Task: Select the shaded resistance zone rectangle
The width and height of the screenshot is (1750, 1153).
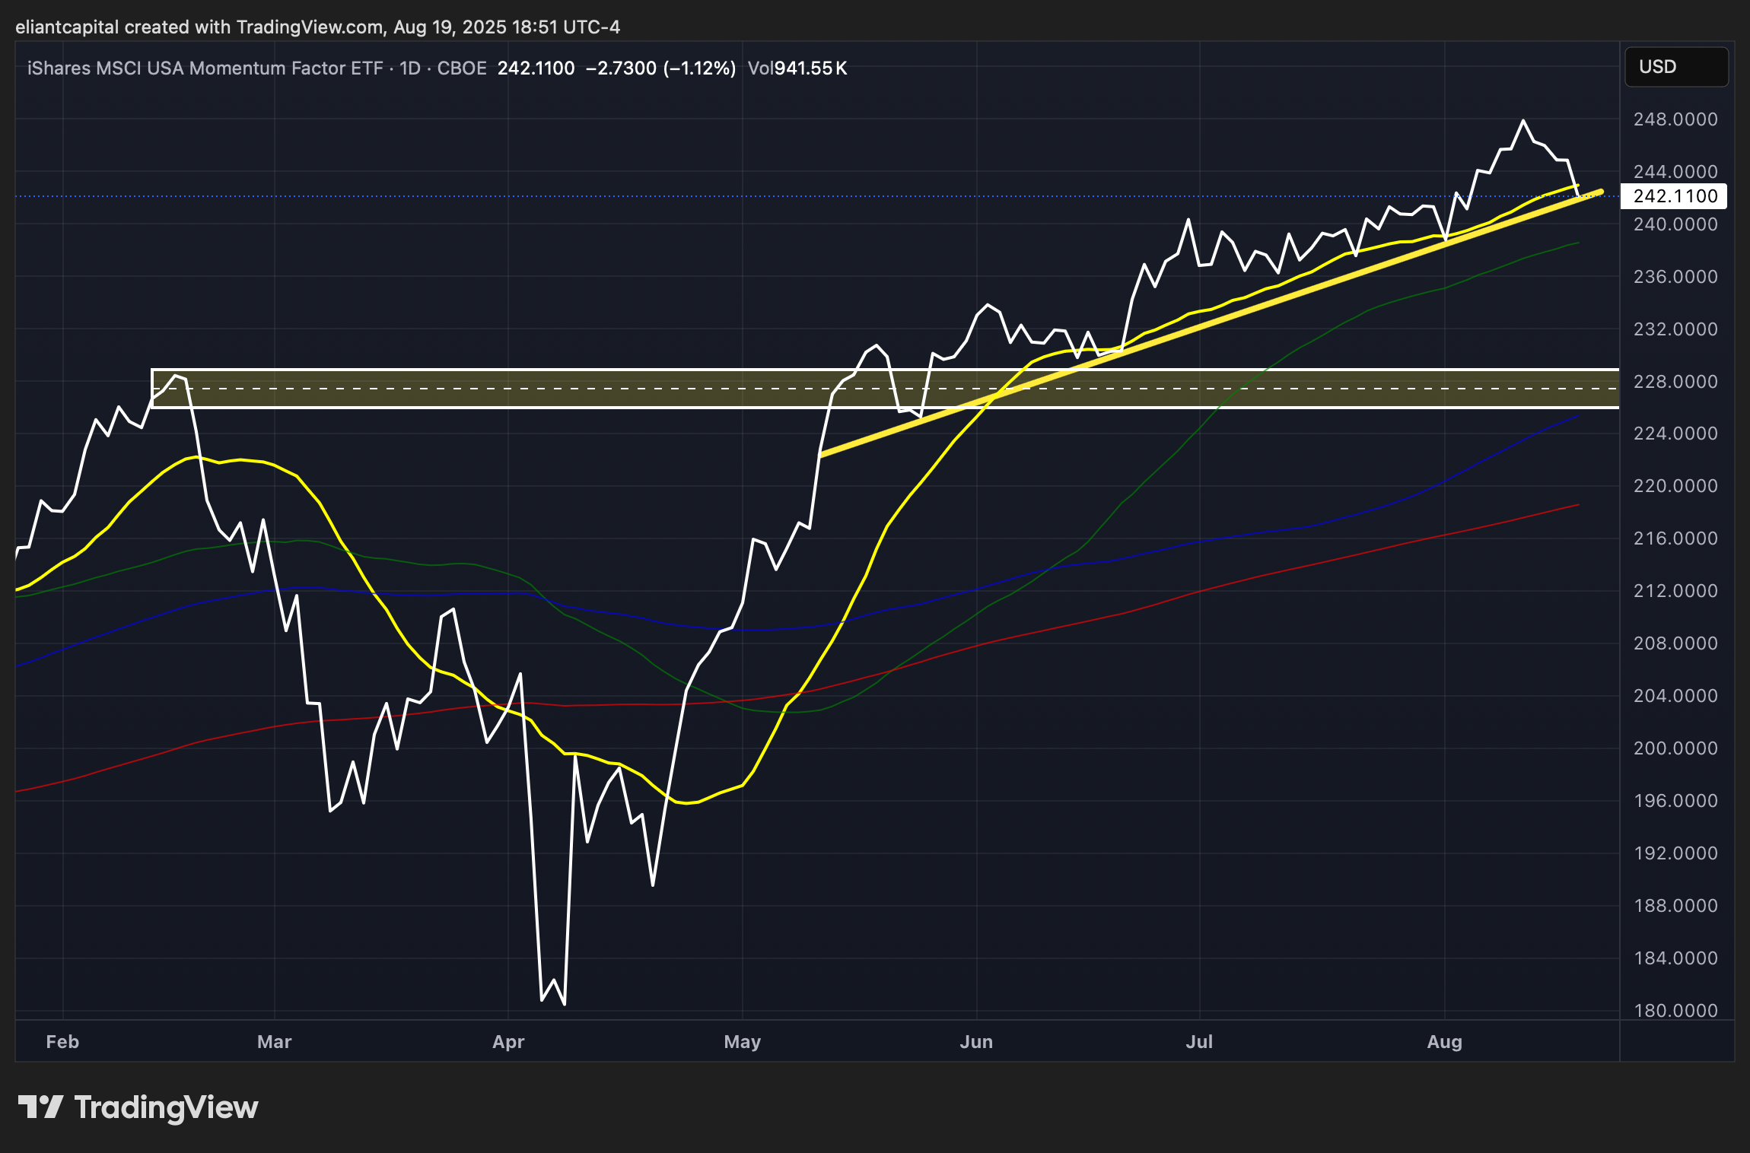Action: [533, 398]
